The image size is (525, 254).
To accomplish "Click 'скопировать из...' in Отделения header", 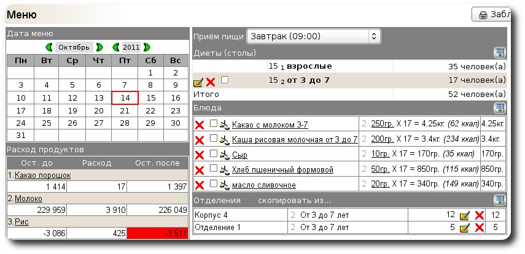I will tap(294, 201).
